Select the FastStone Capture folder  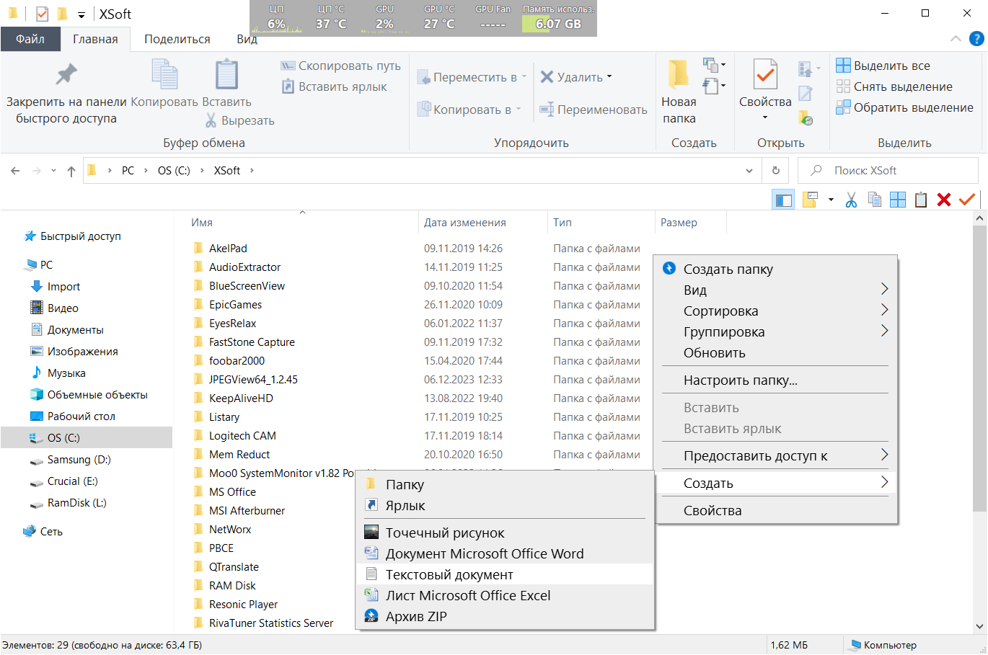point(252,342)
